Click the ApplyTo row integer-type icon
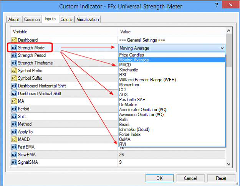The image size is (240, 186). [x=14, y=132]
